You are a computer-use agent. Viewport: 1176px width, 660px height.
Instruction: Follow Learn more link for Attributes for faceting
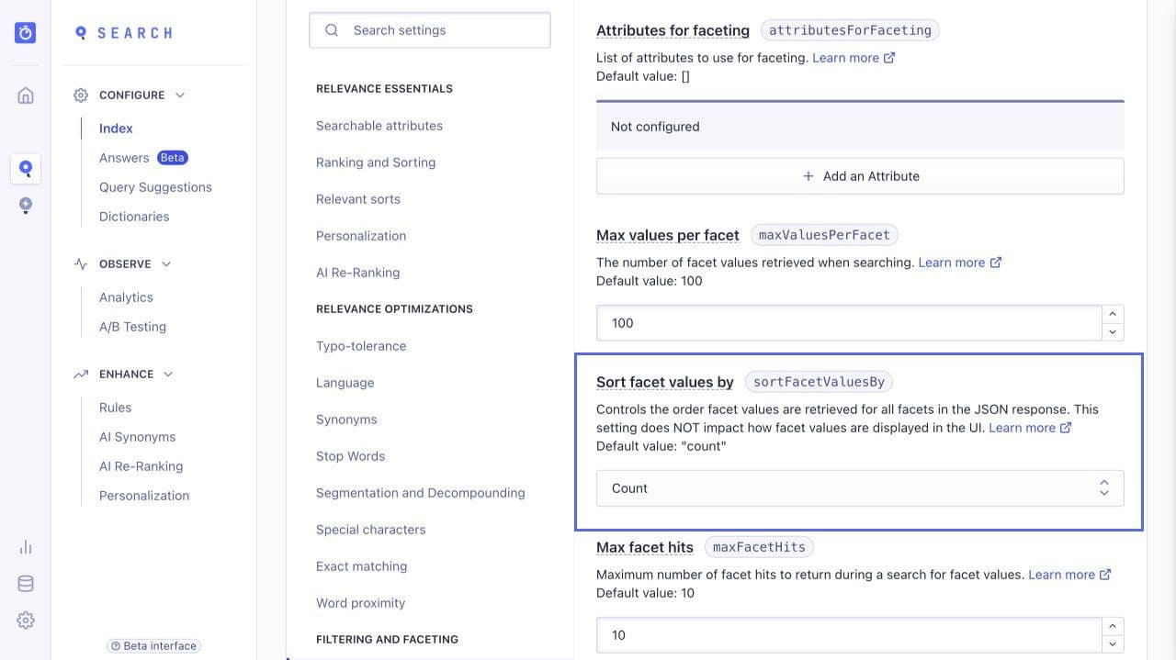pos(845,58)
